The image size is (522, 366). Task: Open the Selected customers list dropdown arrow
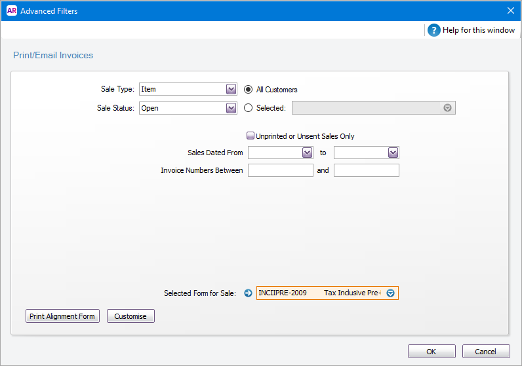click(447, 108)
